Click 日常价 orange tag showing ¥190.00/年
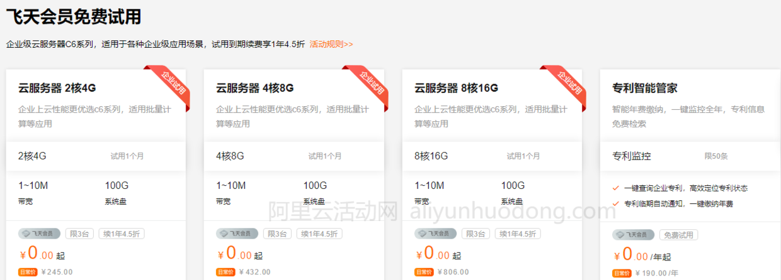 coord(622,273)
